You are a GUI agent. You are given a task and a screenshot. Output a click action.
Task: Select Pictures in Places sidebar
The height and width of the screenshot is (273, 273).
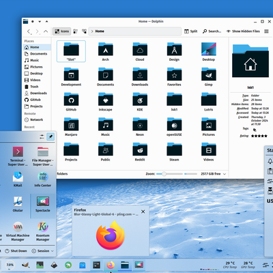[x=37, y=67]
